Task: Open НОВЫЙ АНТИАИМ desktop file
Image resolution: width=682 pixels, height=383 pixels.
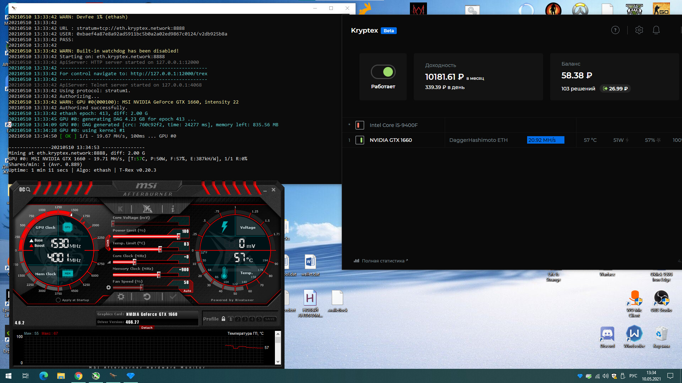Action: click(310, 304)
